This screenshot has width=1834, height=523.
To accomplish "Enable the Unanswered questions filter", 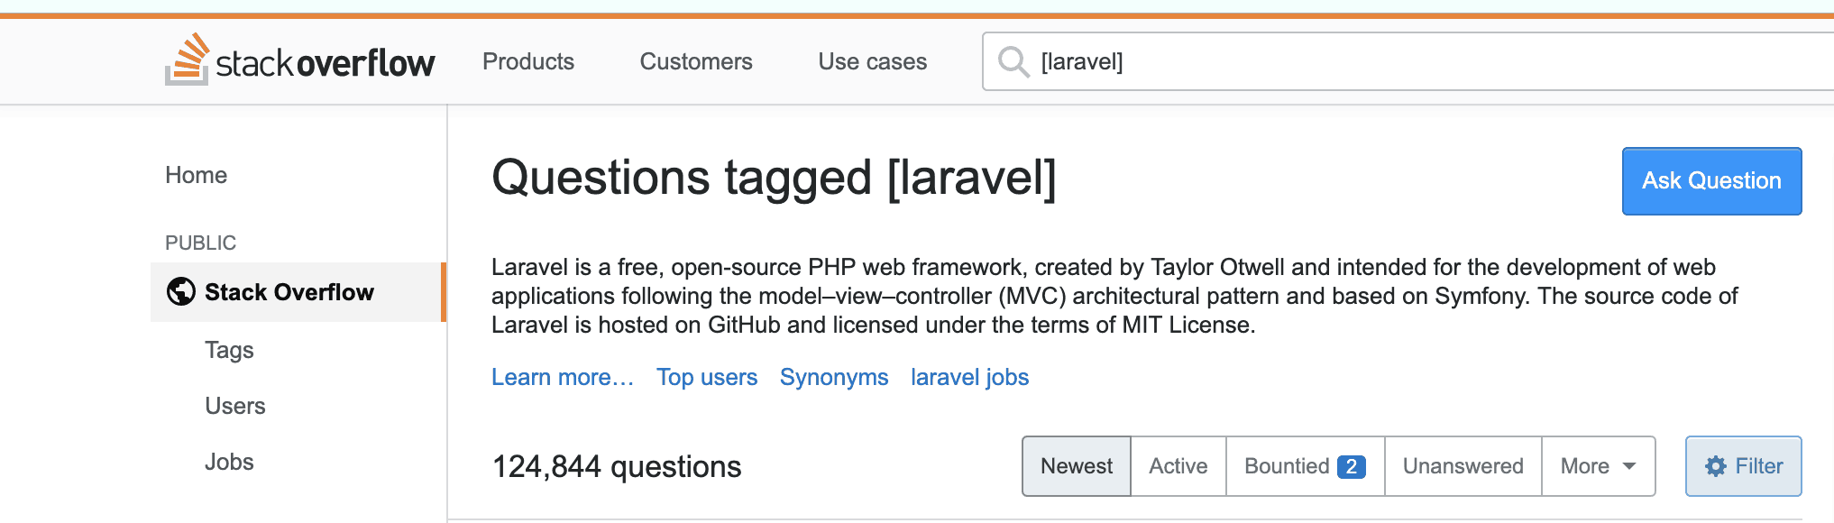I will point(1462,466).
